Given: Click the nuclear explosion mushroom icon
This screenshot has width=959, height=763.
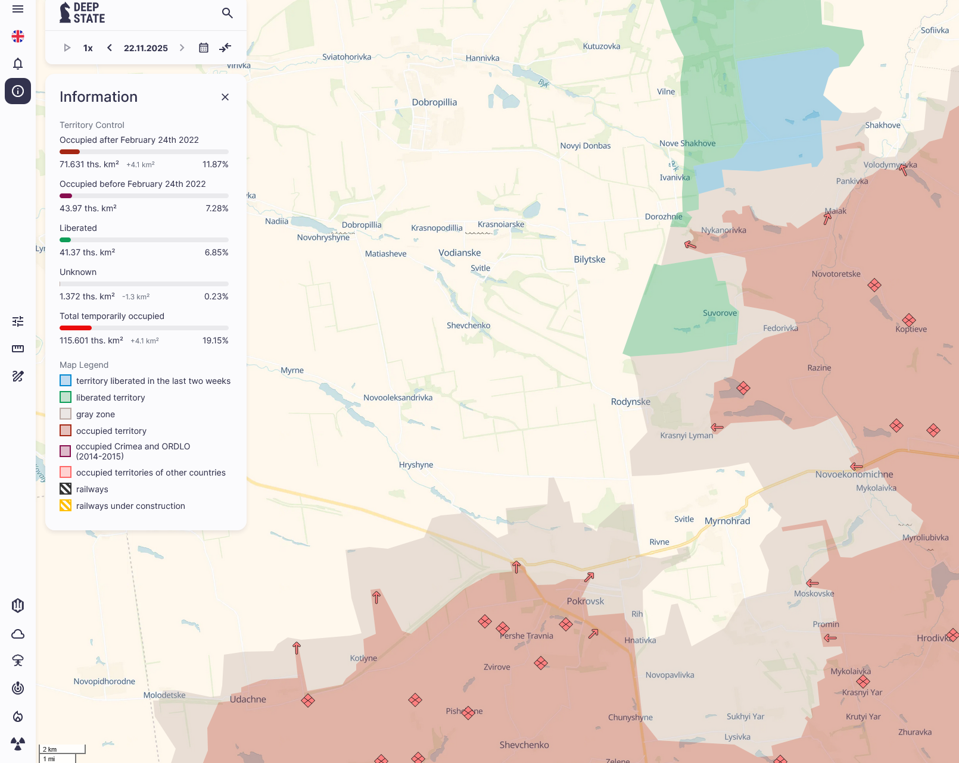Looking at the screenshot, I should (x=18, y=661).
